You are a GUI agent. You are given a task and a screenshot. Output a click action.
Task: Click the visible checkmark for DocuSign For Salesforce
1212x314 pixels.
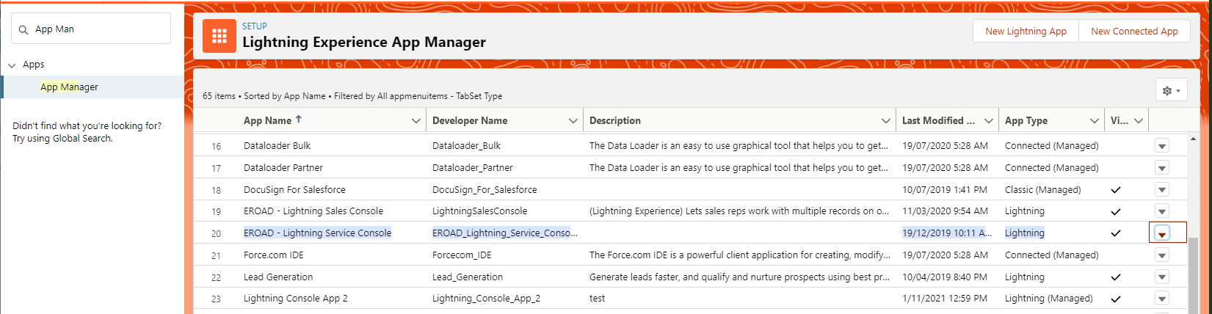[1116, 190]
